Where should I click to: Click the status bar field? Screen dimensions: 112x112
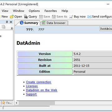coord(26,108)
